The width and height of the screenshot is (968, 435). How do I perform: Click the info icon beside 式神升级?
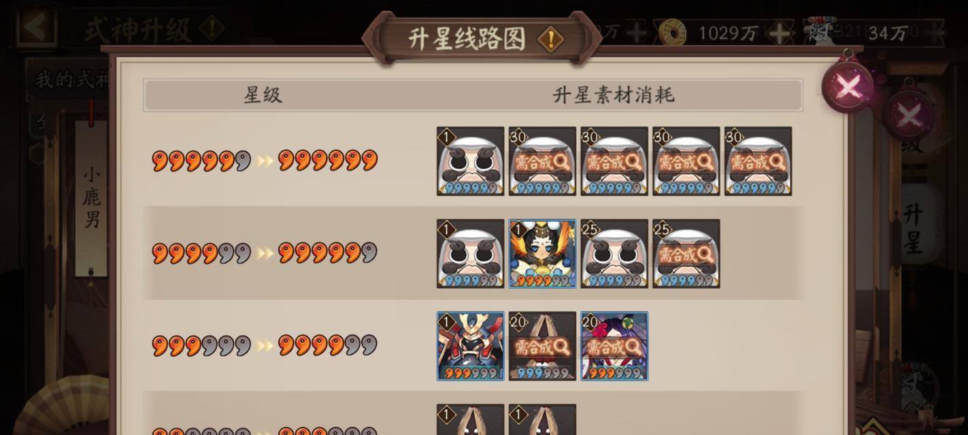pyautogui.click(x=213, y=29)
